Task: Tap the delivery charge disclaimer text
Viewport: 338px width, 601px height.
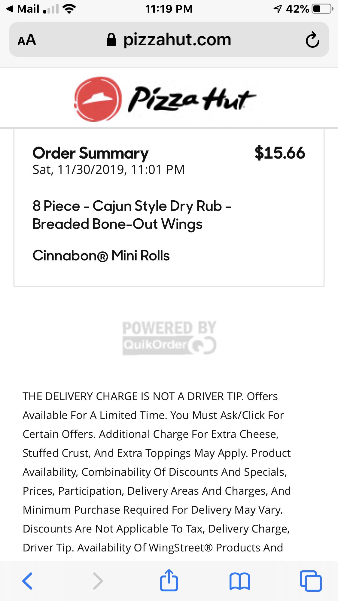Action: pyautogui.click(x=156, y=472)
